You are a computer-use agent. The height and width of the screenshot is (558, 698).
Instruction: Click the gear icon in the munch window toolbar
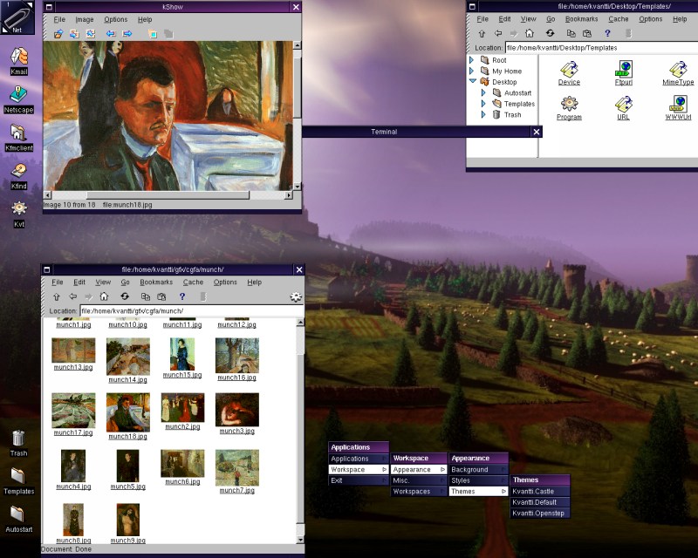296,296
